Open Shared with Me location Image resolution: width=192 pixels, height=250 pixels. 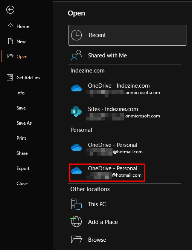pyautogui.click(x=125, y=56)
